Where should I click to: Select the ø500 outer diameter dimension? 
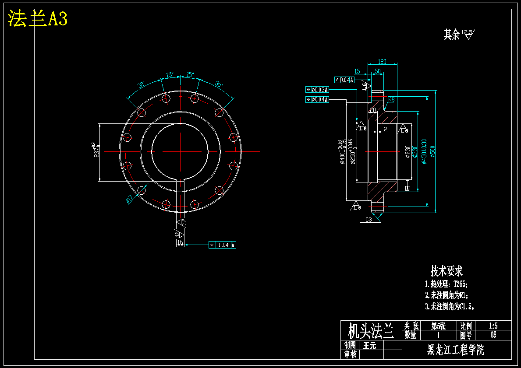pos(432,152)
